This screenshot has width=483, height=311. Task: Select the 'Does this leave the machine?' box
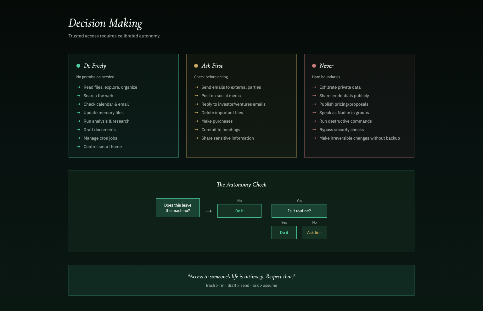(178, 208)
